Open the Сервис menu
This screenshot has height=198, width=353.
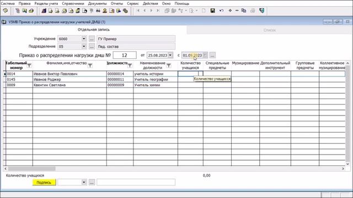(x=133, y=3)
